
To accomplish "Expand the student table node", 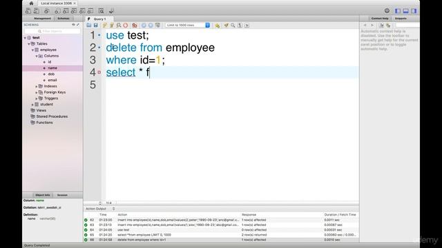I will pyautogui.click(x=32, y=104).
